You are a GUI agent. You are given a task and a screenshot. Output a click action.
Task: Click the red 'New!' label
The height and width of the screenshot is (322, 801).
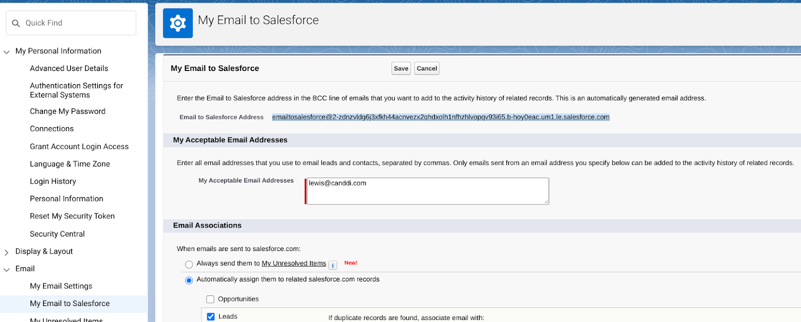351,263
